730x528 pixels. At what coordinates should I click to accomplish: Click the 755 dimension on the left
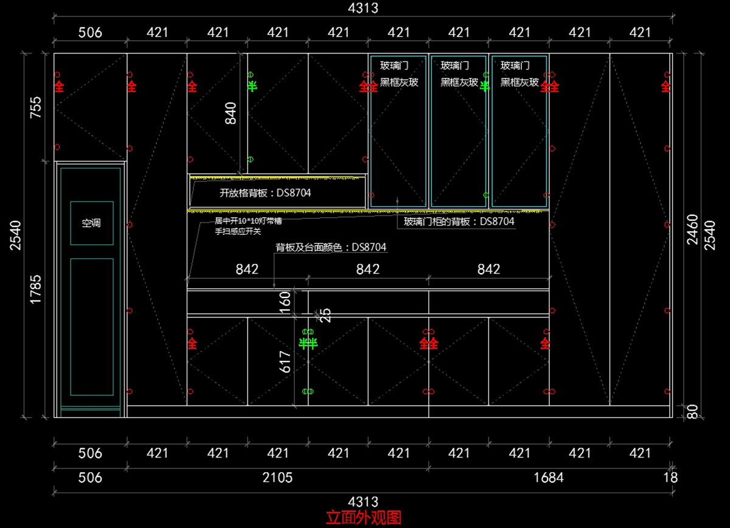[x=35, y=106]
